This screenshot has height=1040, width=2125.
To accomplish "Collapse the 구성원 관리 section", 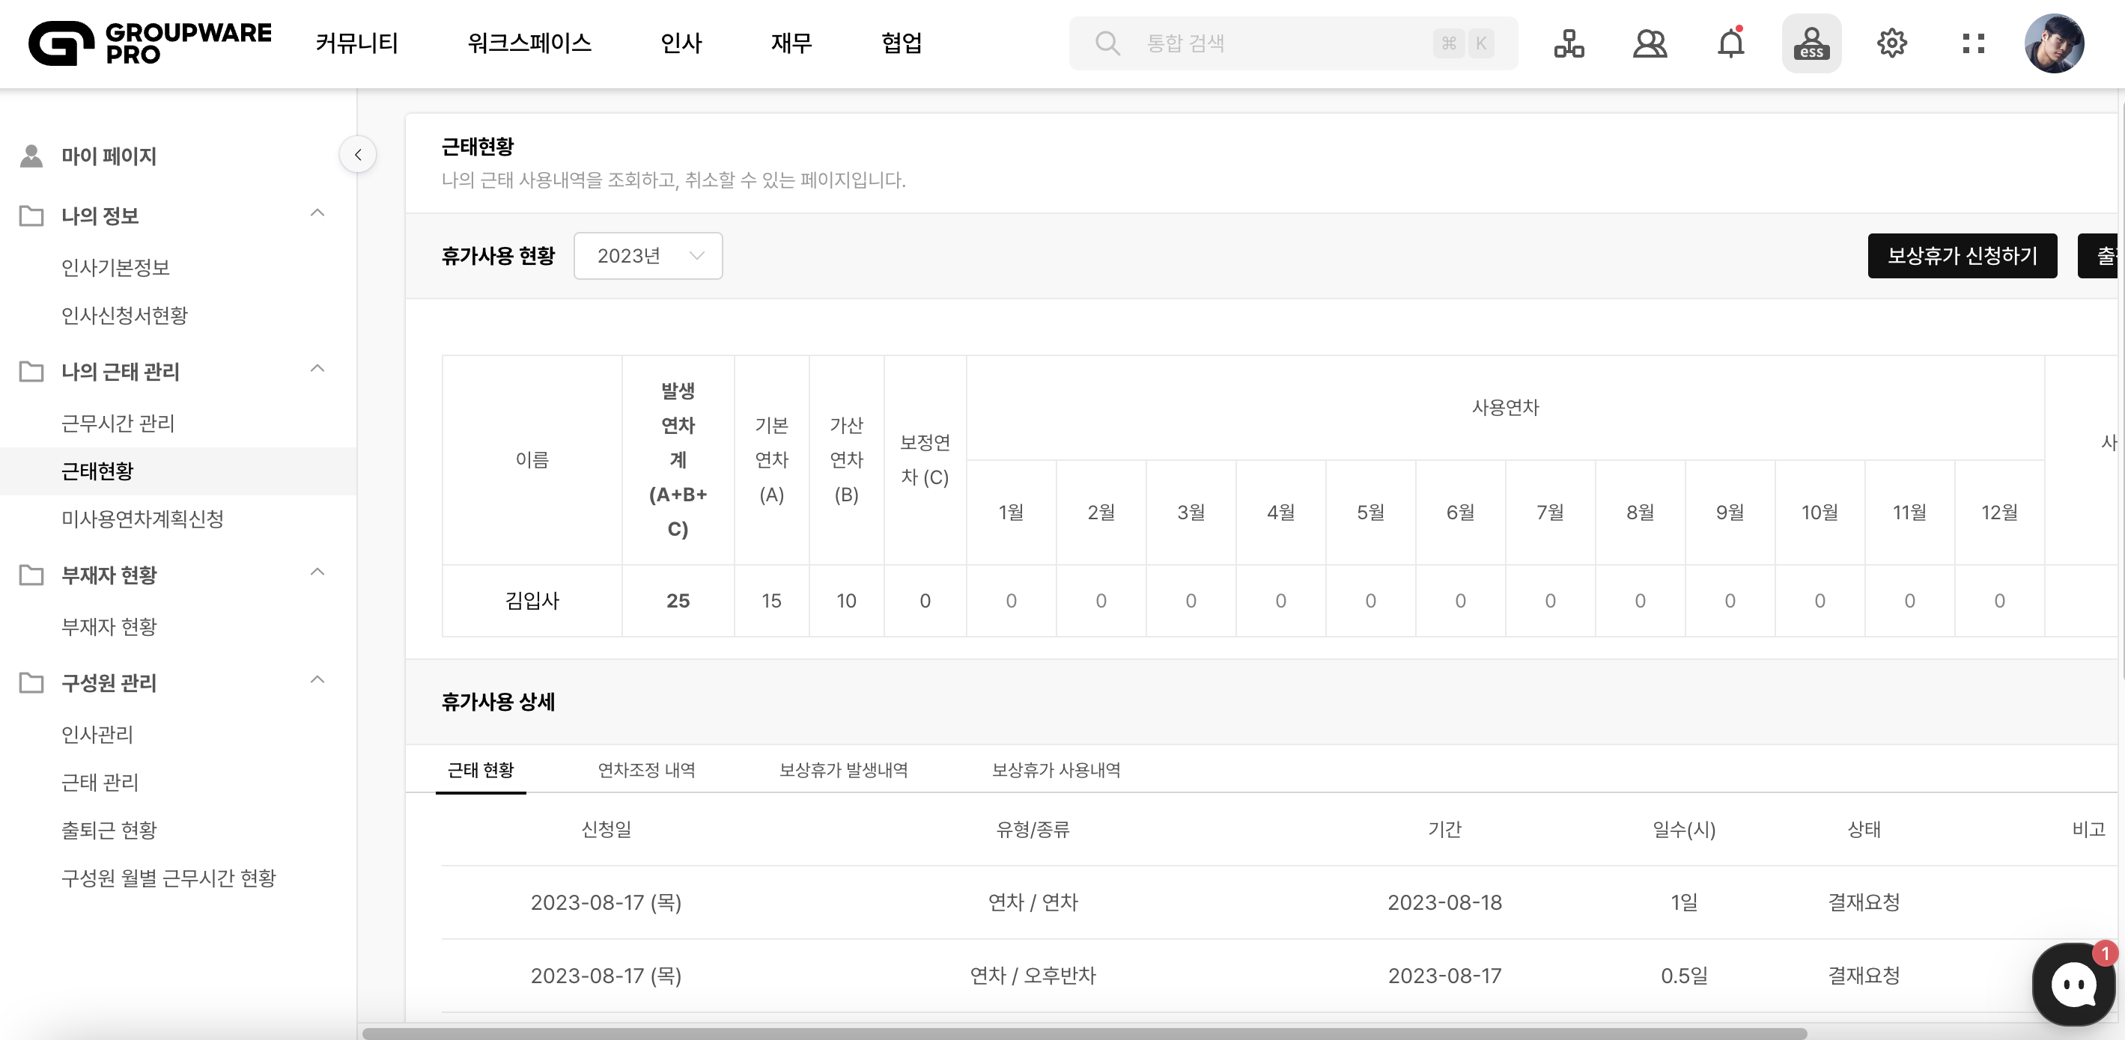I will coord(317,681).
